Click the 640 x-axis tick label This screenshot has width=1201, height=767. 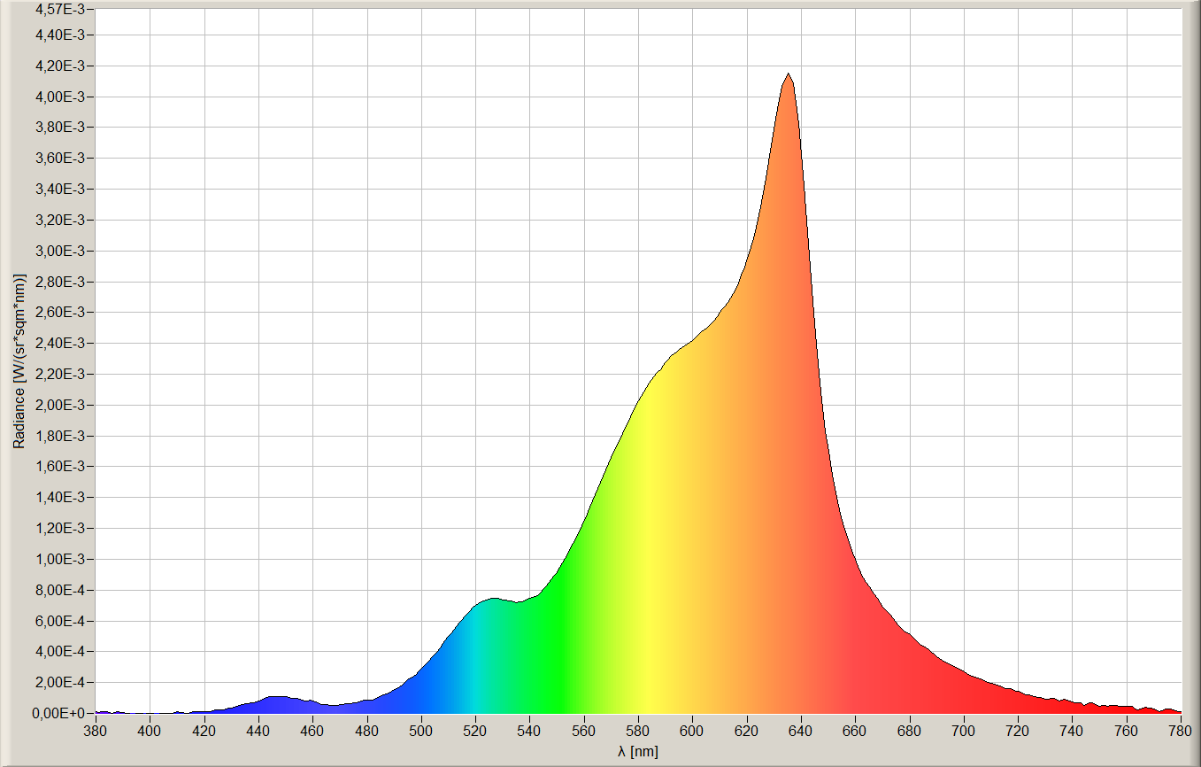(801, 731)
